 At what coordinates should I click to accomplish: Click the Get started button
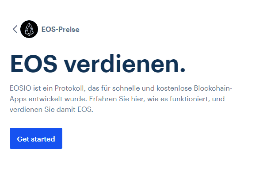tap(36, 138)
